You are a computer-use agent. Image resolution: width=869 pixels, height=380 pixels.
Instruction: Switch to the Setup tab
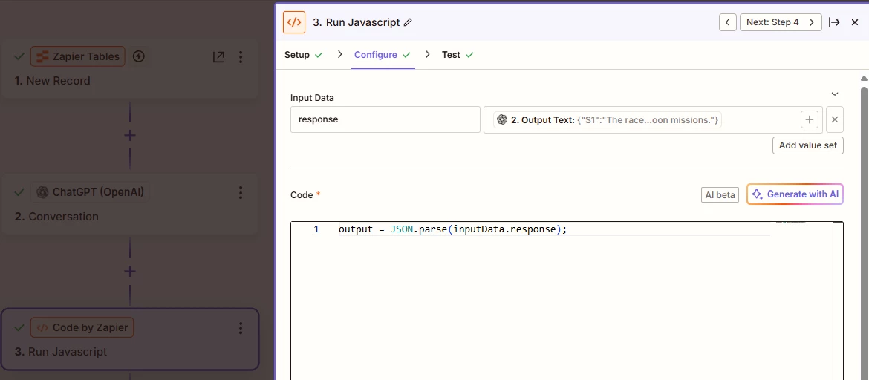303,55
